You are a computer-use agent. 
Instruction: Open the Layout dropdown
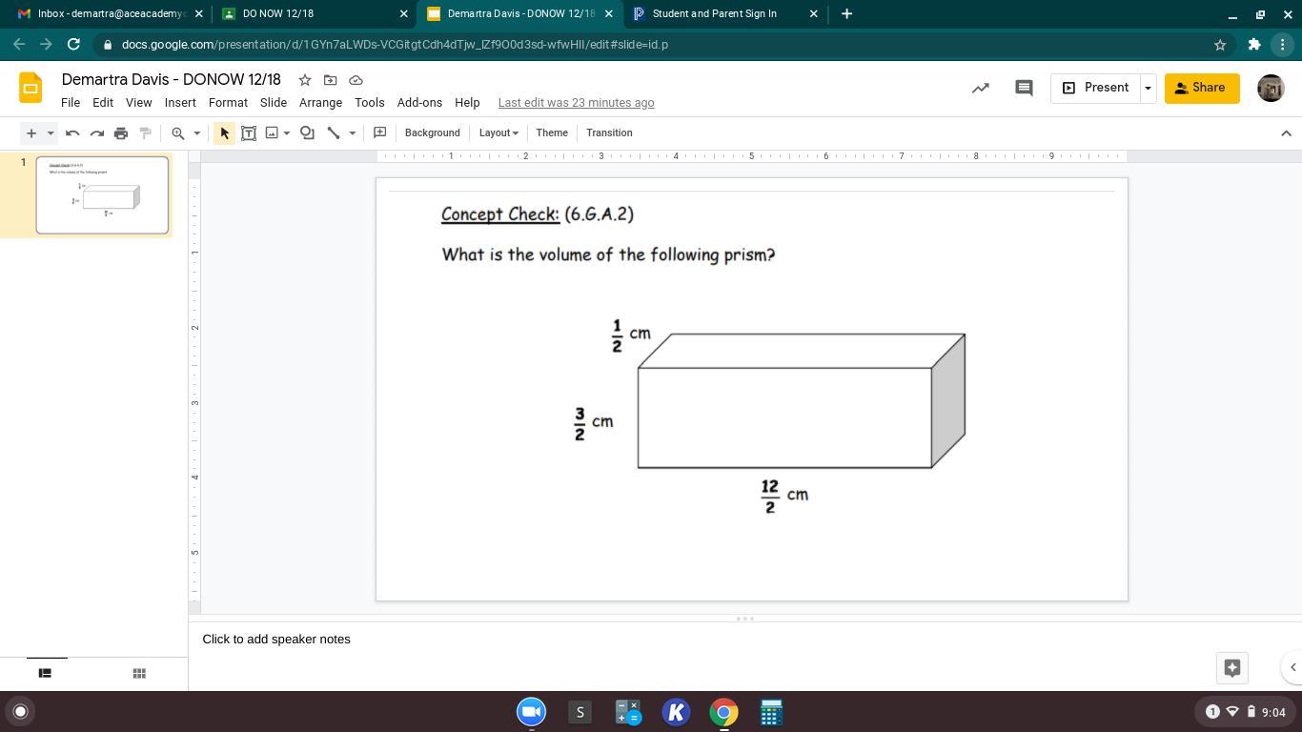point(498,133)
